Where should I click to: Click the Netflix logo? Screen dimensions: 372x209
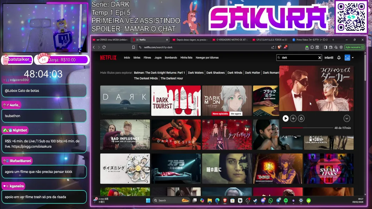coord(108,57)
